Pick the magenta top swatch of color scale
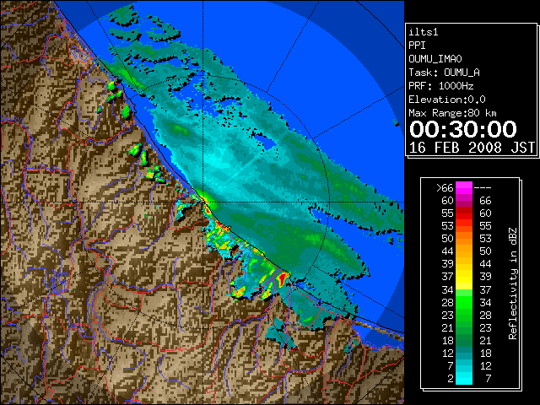540x405 pixels. (x=464, y=188)
